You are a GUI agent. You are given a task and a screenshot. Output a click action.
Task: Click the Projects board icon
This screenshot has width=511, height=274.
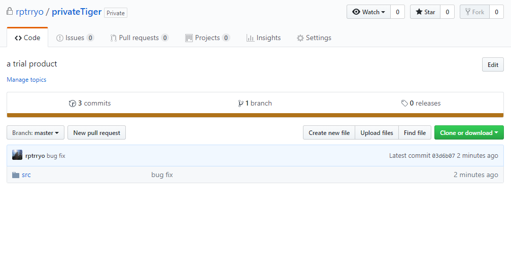(x=189, y=38)
